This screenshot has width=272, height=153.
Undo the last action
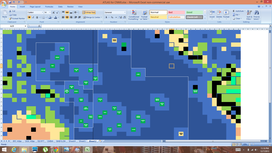14,2
